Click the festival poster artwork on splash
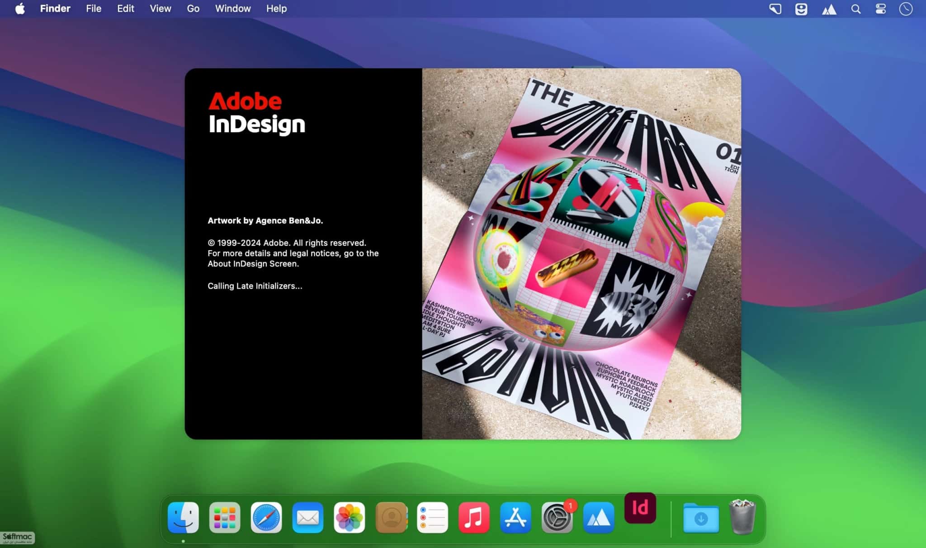The width and height of the screenshot is (926, 548). tap(581, 254)
